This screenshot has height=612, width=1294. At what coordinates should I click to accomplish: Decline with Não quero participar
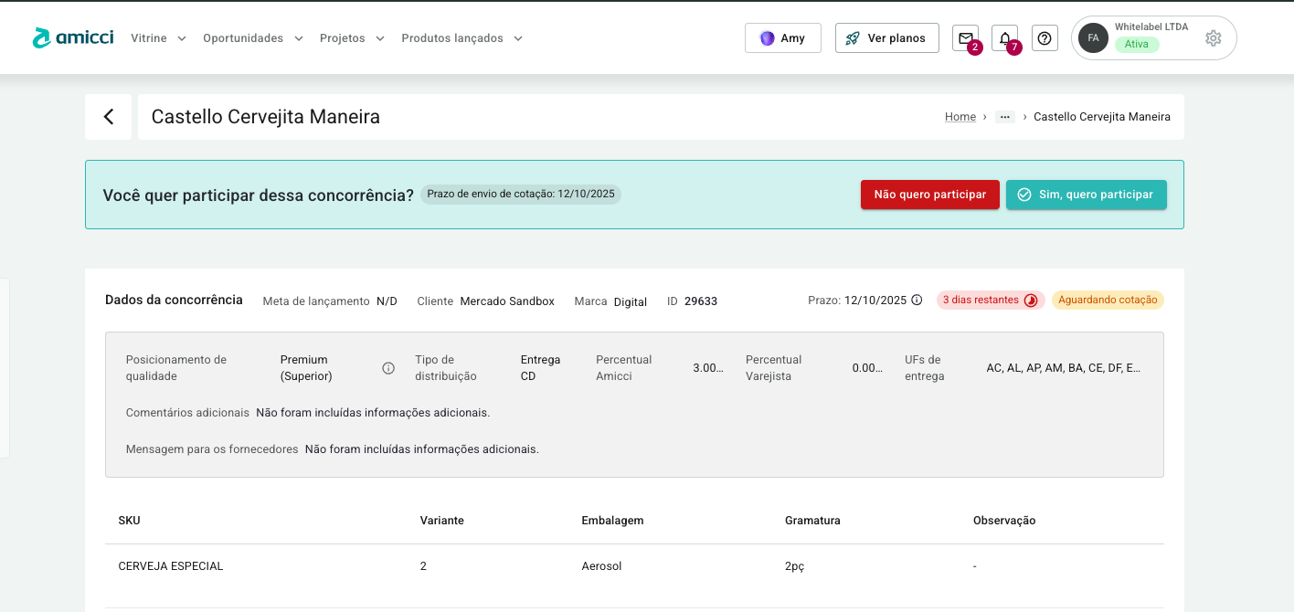pos(929,195)
